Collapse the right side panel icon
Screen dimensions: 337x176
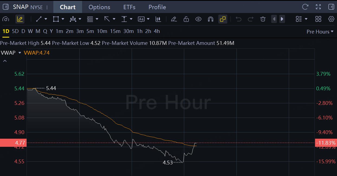click(x=331, y=7)
